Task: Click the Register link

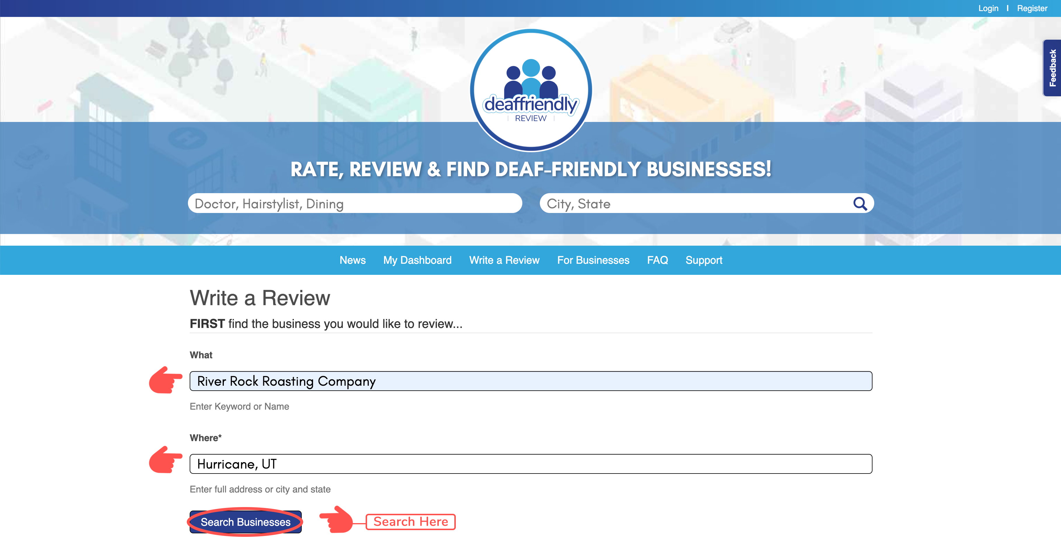Action: [x=1032, y=8]
